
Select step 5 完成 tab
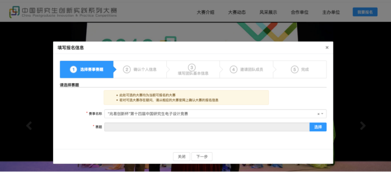click(299, 69)
